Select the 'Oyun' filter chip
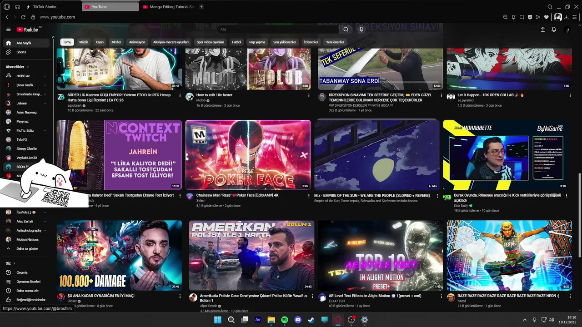The image size is (582, 327). [x=100, y=42]
